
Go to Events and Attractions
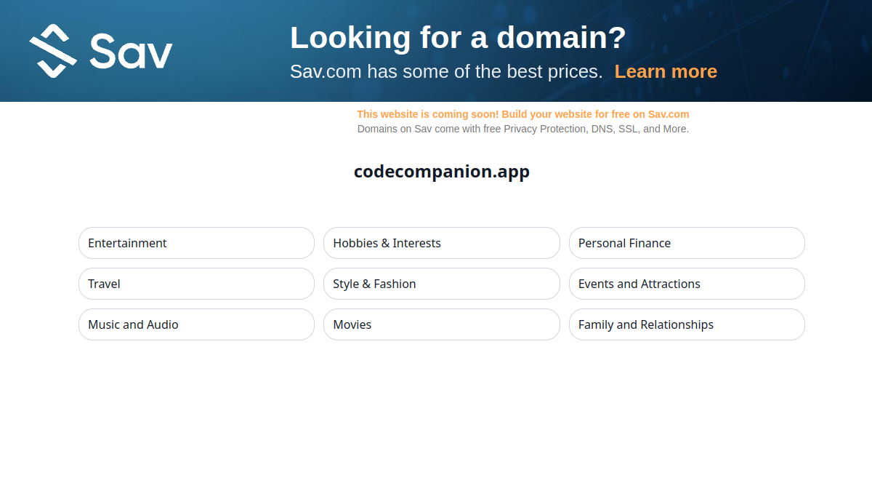[687, 284]
